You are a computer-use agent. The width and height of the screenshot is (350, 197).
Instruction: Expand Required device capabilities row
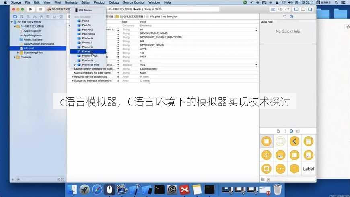click(72, 77)
